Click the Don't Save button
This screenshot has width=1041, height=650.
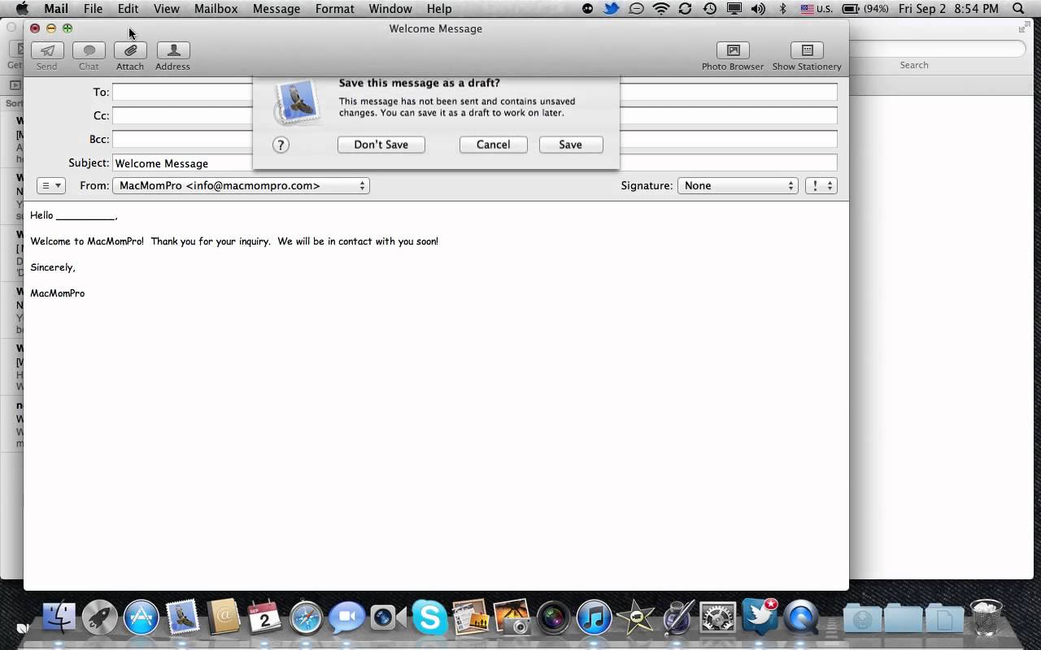coord(381,144)
